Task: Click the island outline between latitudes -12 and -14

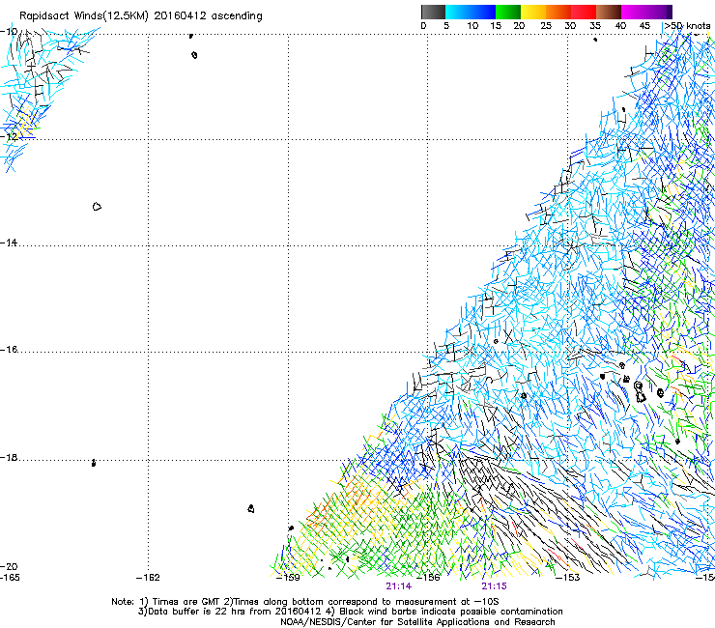Action: pos(97,207)
